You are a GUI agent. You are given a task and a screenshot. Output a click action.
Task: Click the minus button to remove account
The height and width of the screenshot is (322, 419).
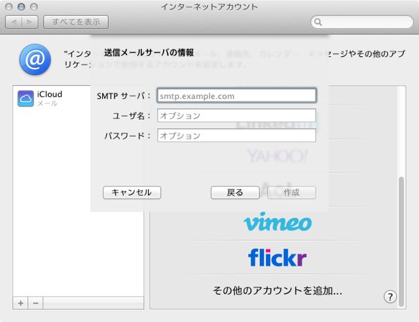coord(35,303)
